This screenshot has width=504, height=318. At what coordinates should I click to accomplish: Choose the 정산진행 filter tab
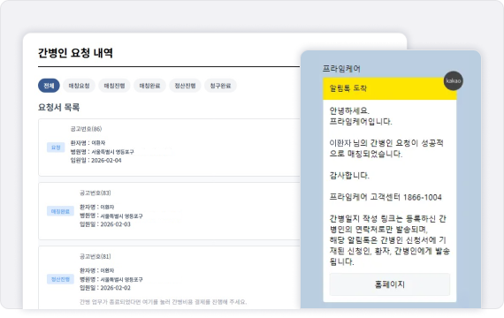tap(185, 86)
